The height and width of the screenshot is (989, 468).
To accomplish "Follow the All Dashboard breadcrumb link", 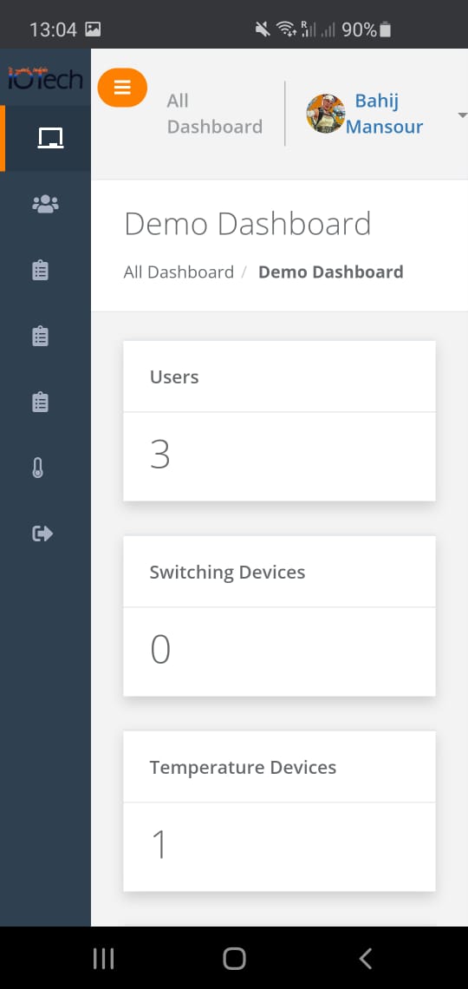I will tap(179, 272).
